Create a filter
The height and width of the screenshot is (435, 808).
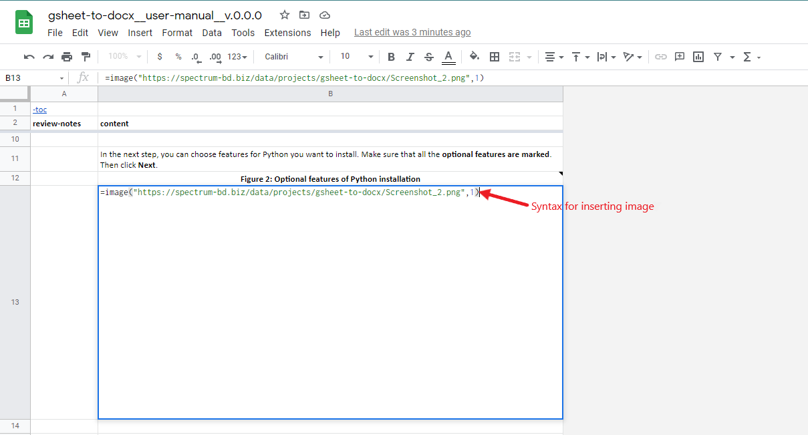(717, 57)
